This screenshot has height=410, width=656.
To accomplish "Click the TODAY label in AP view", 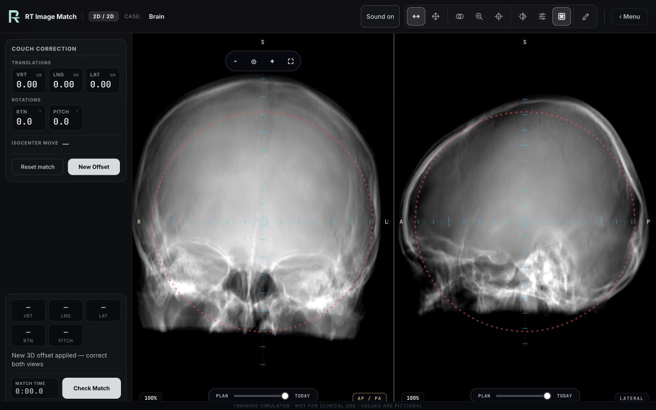I will coord(302,396).
